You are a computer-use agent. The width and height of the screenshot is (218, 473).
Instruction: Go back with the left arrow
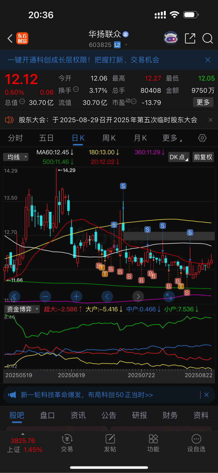coord(10,38)
